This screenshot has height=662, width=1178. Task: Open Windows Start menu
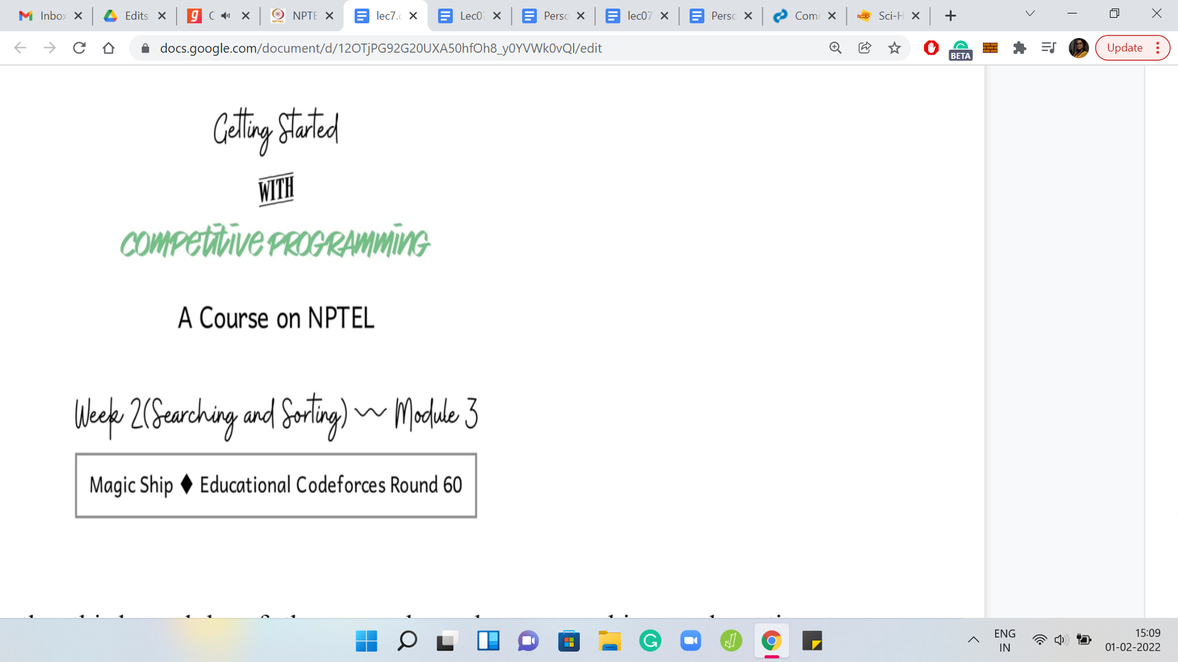(x=366, y=641)
